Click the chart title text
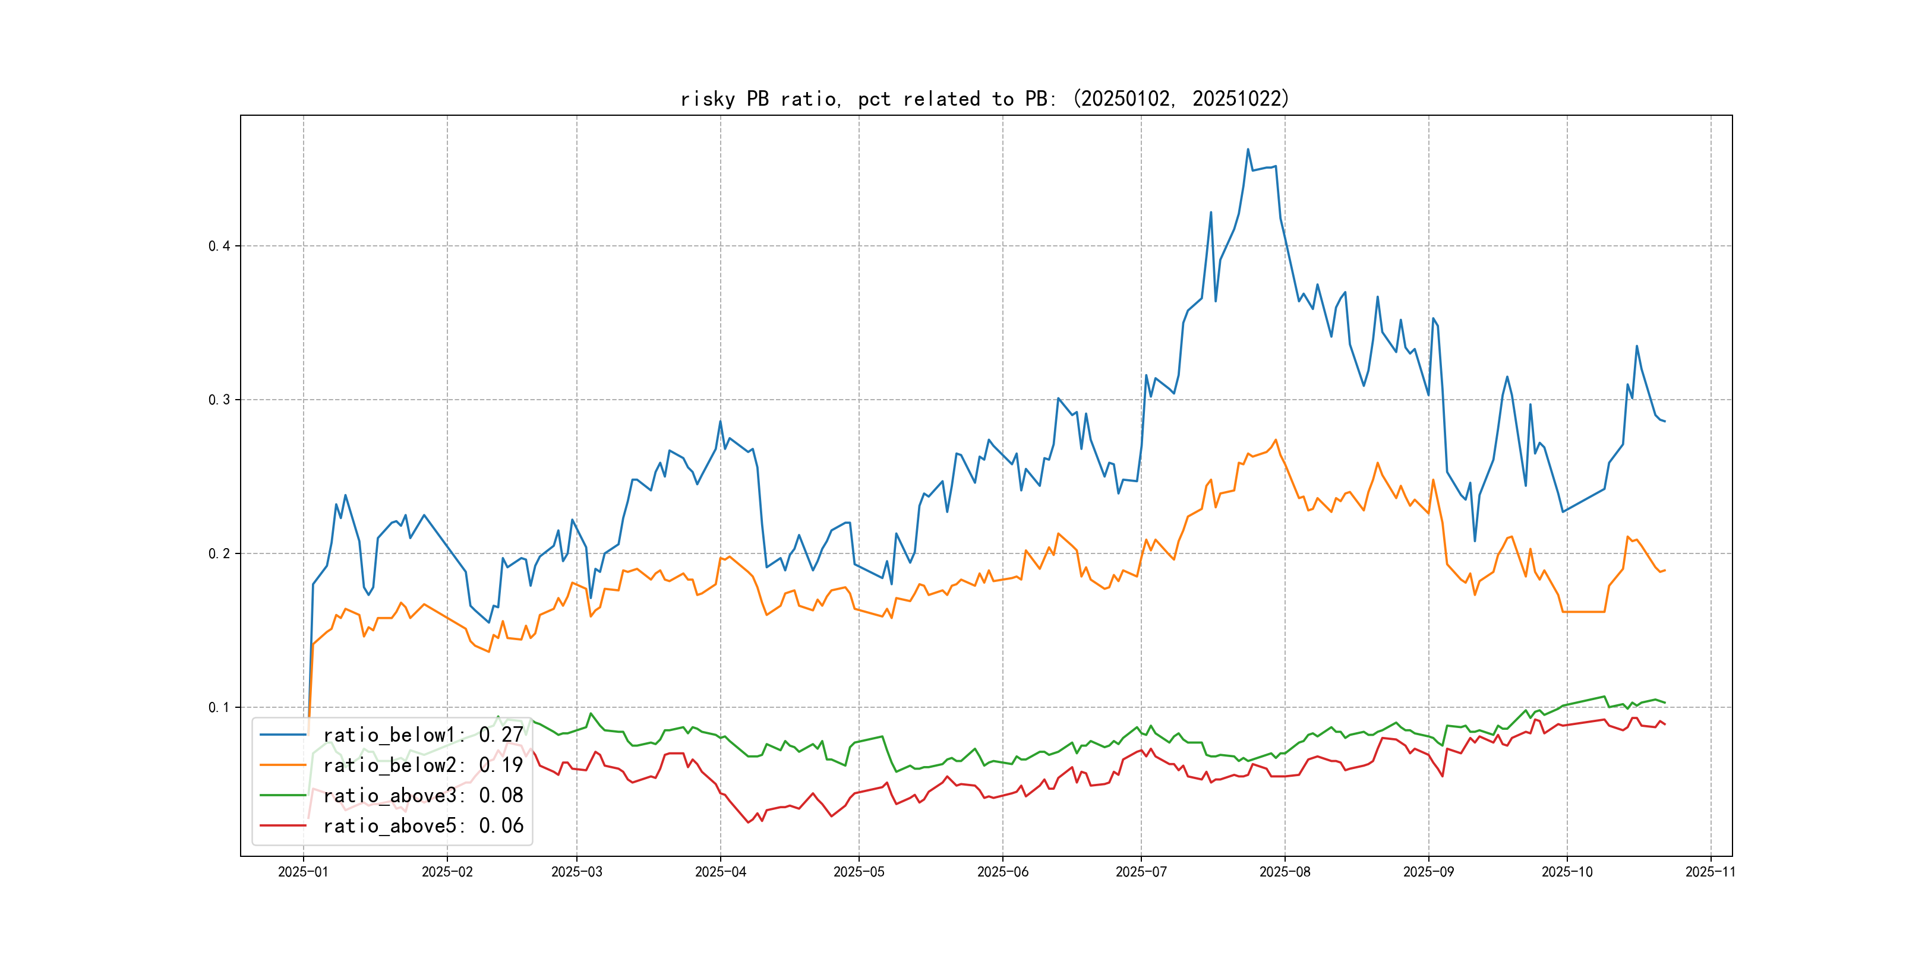 click(x=985, y=99)
